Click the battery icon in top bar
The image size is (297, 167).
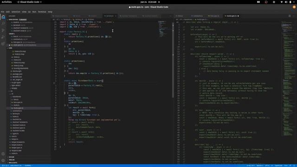click(290, 2)
